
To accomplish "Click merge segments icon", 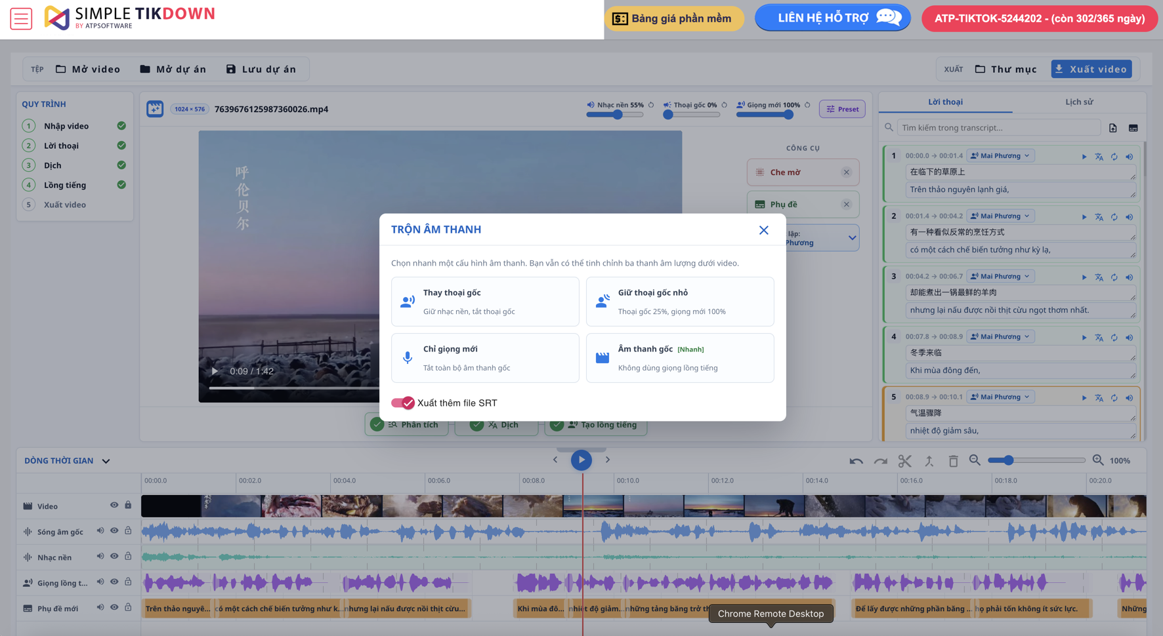I will [929, 461].
